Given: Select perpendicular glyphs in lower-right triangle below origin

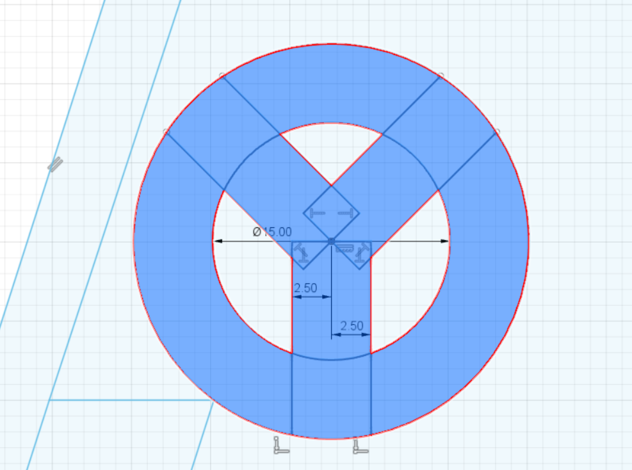Looking at the screenshot, I should (362, 253).
